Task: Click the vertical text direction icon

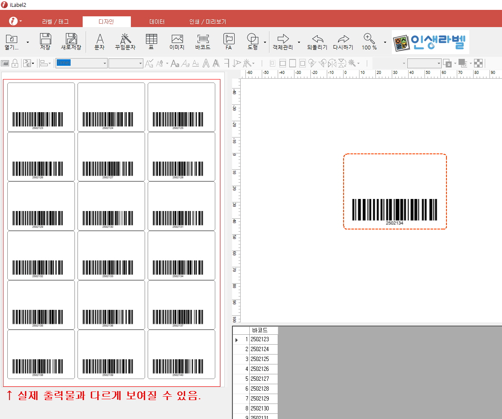Action: point(237,63)
